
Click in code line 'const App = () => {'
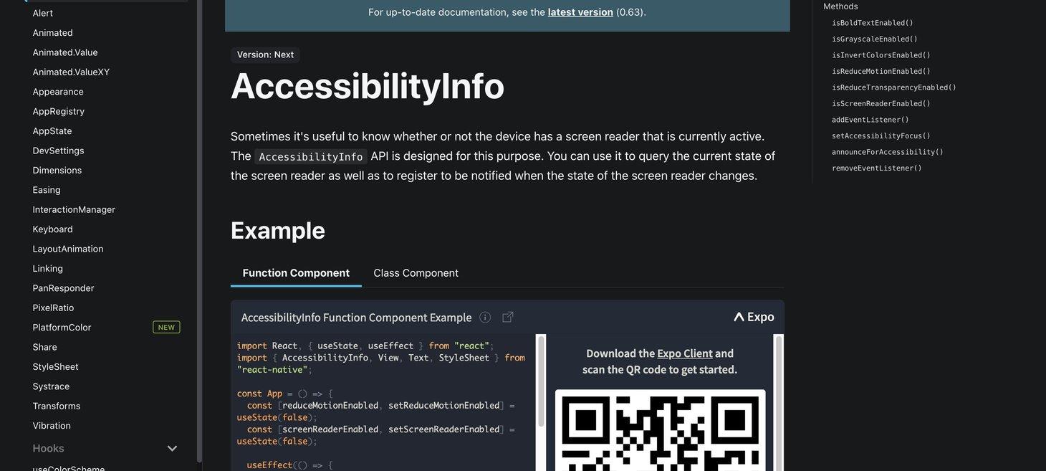point(284,394)
